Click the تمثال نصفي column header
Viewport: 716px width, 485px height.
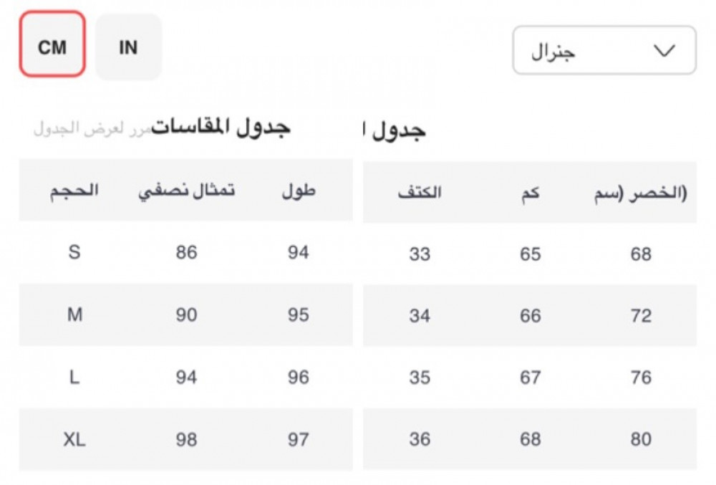187,191
